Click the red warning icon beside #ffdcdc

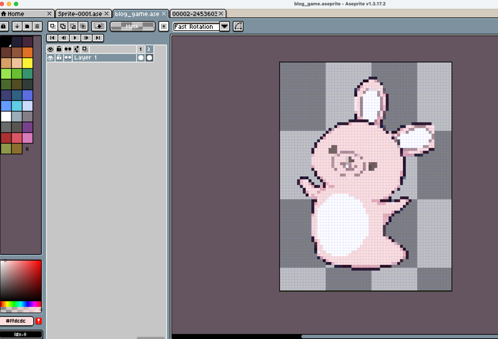coord(39,321)
